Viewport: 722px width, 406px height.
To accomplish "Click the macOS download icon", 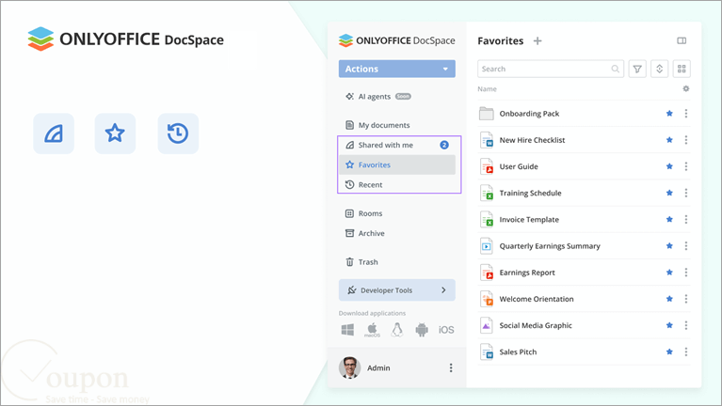I will point(372,330).
